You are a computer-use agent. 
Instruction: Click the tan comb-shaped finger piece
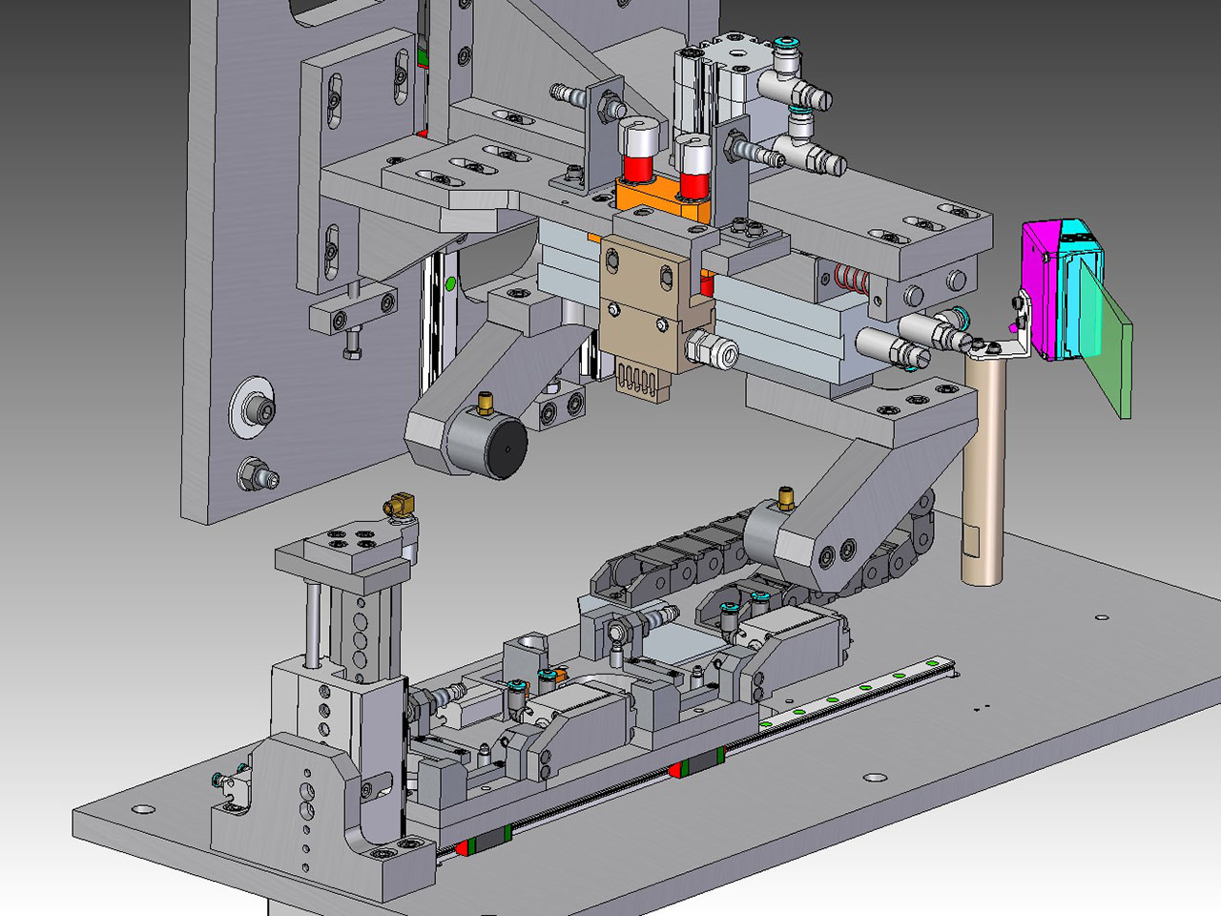646,377
